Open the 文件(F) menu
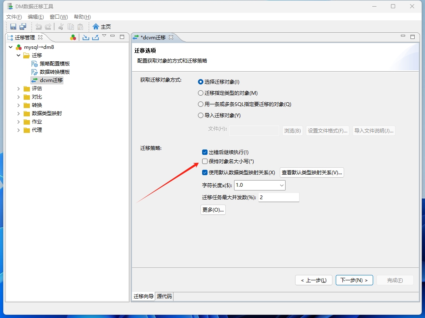Image resolution: width=425 pixels, height=318 pixels. [x=14, y=17]
